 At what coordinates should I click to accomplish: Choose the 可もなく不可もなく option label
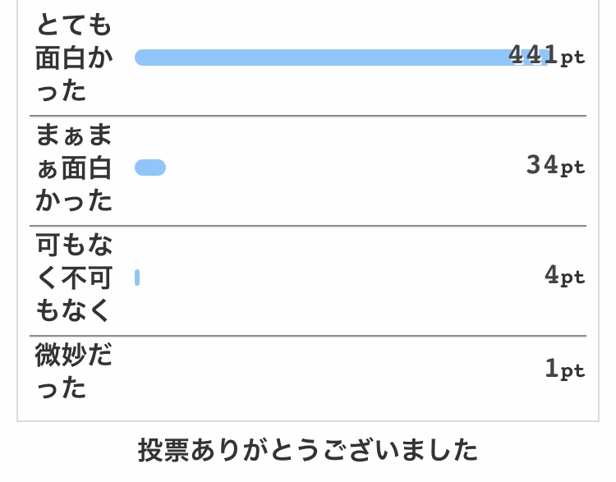(x=74, y=278)
